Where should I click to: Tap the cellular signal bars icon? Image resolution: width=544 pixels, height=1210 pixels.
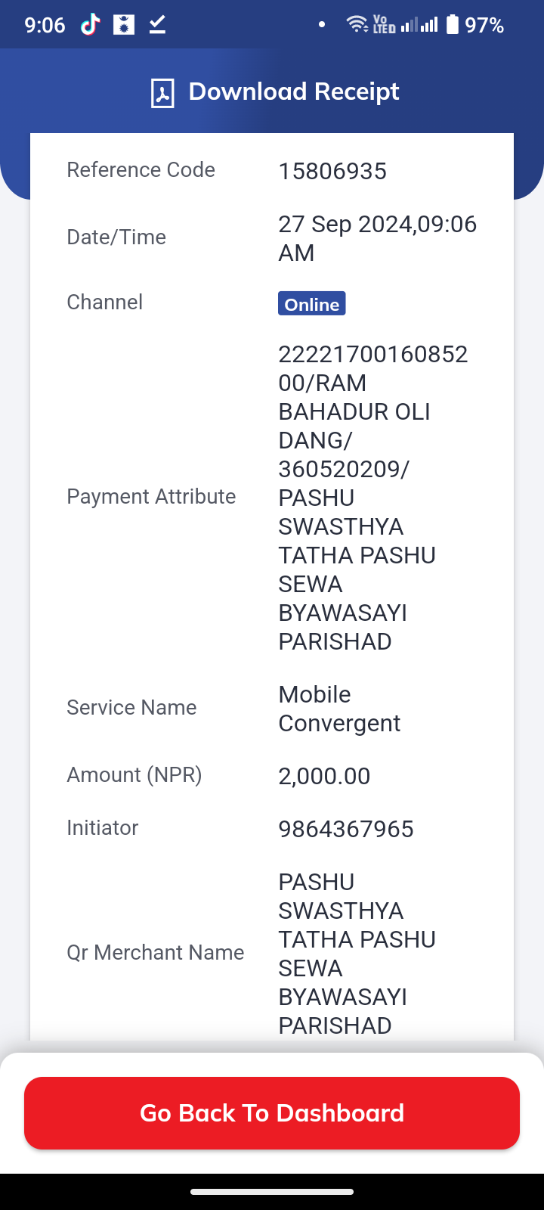(x=419, y=25)
